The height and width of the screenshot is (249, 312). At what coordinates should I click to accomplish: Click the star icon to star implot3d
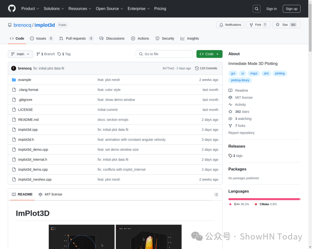point(277,25)
